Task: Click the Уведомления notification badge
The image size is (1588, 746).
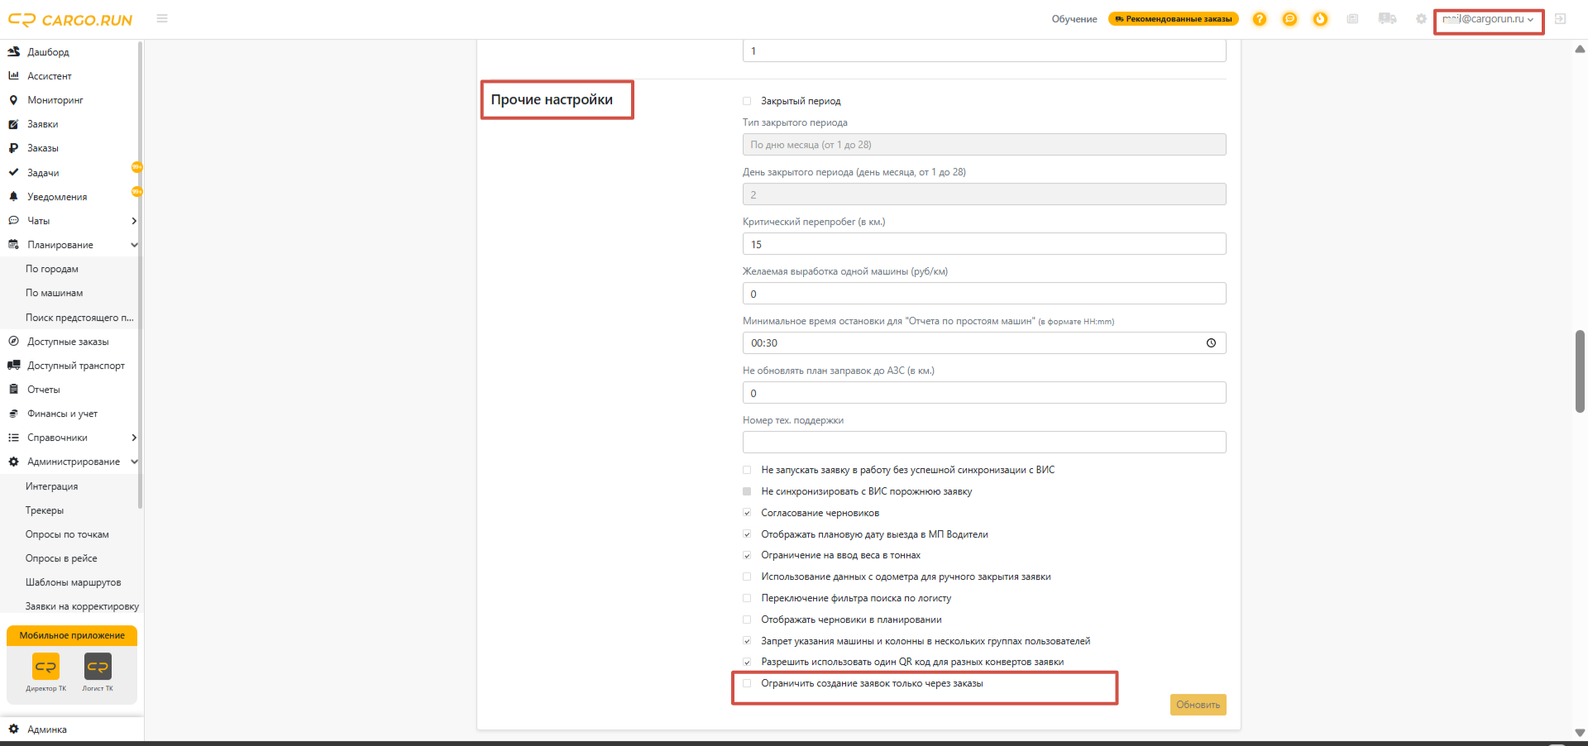Action: click(x=136, y=192)
